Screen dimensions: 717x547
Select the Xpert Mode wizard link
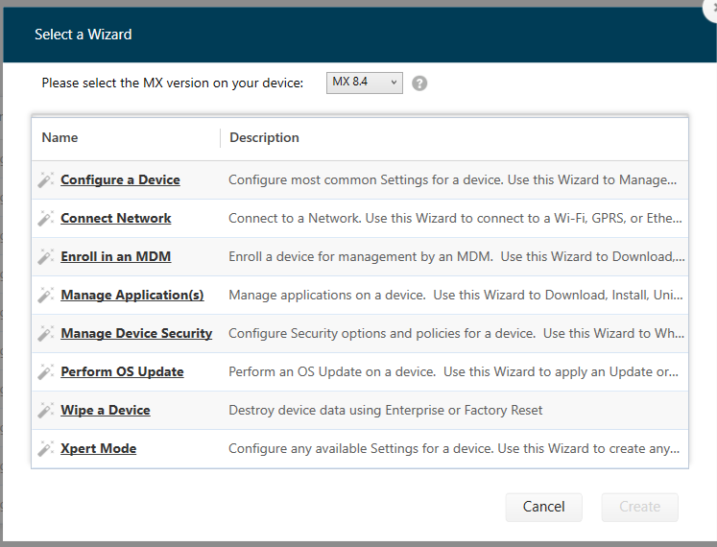(98, 449)
